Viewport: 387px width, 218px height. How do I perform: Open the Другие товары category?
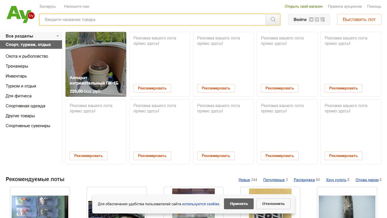click(20, 116)
